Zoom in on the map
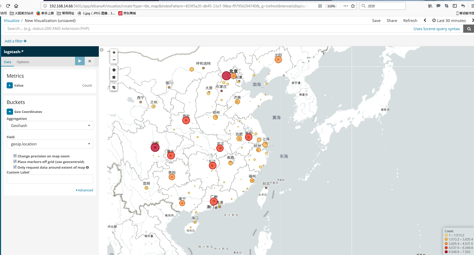 (x=114, y=52)
